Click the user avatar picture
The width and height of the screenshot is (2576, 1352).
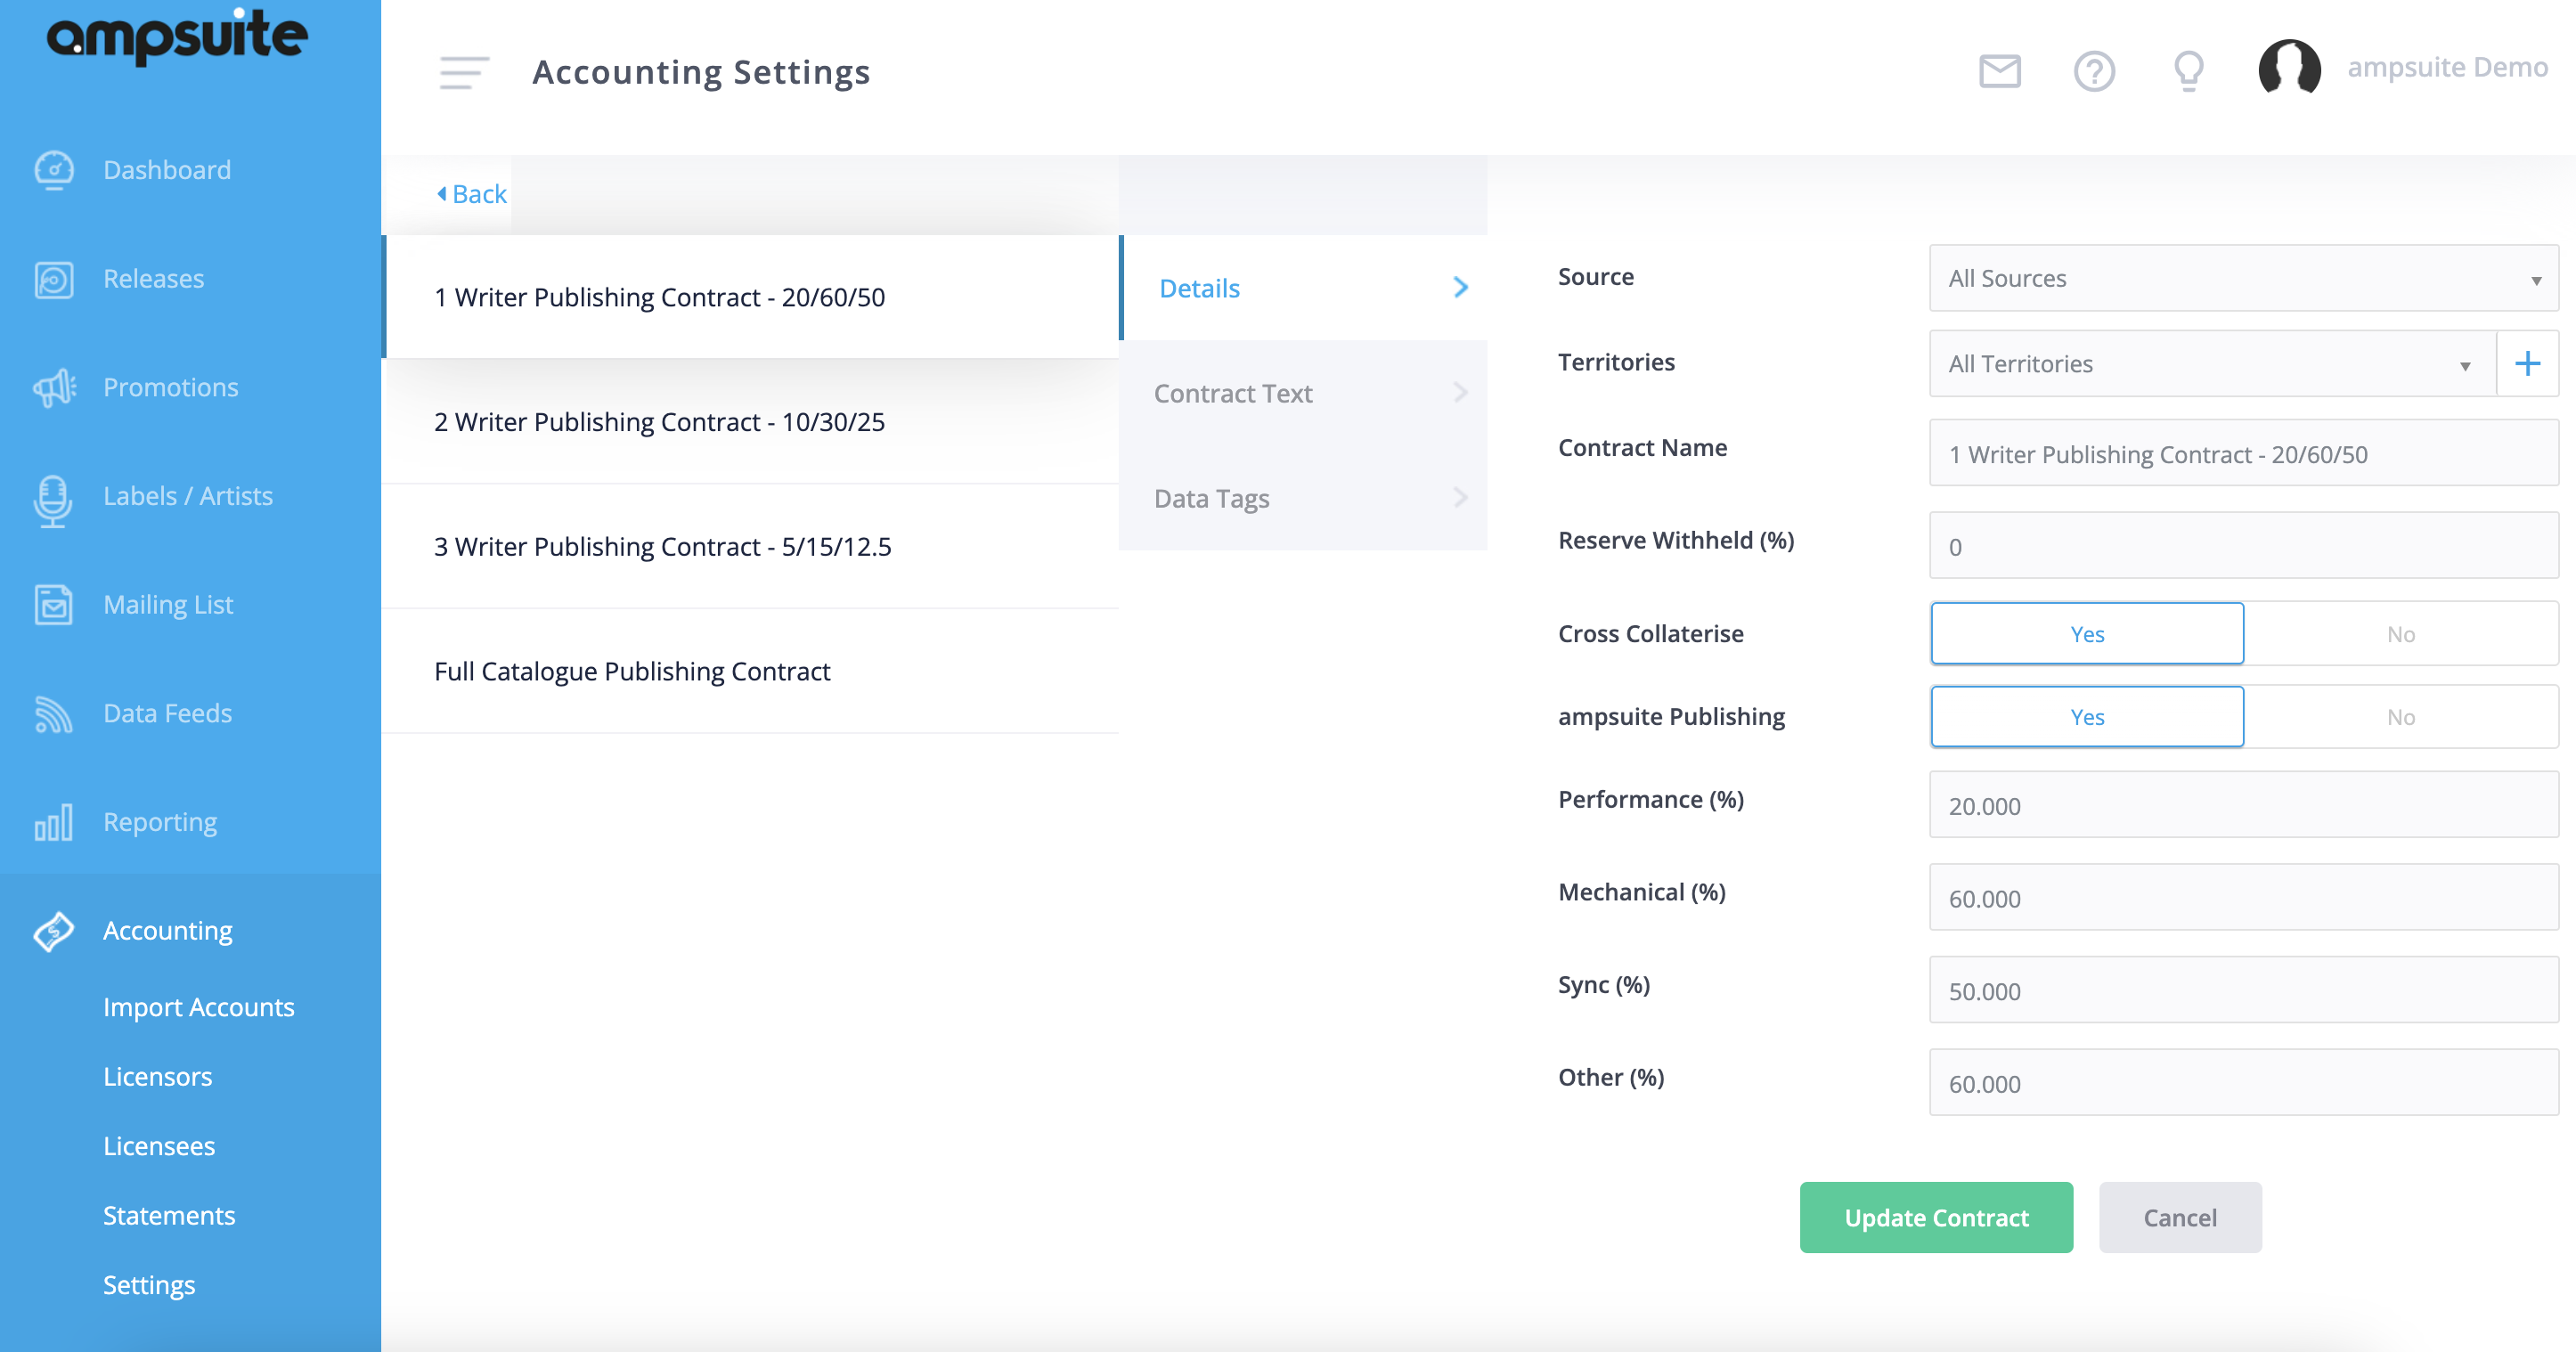point(2289,69)
